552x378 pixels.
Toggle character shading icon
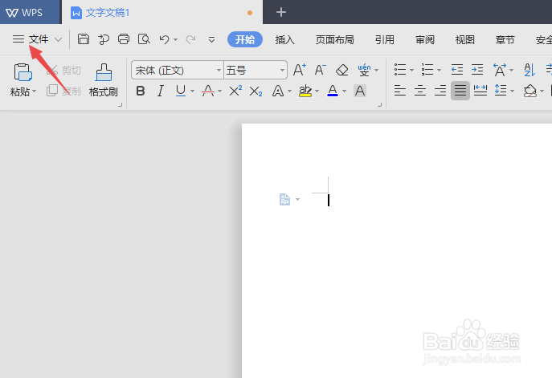click(360, 91)
